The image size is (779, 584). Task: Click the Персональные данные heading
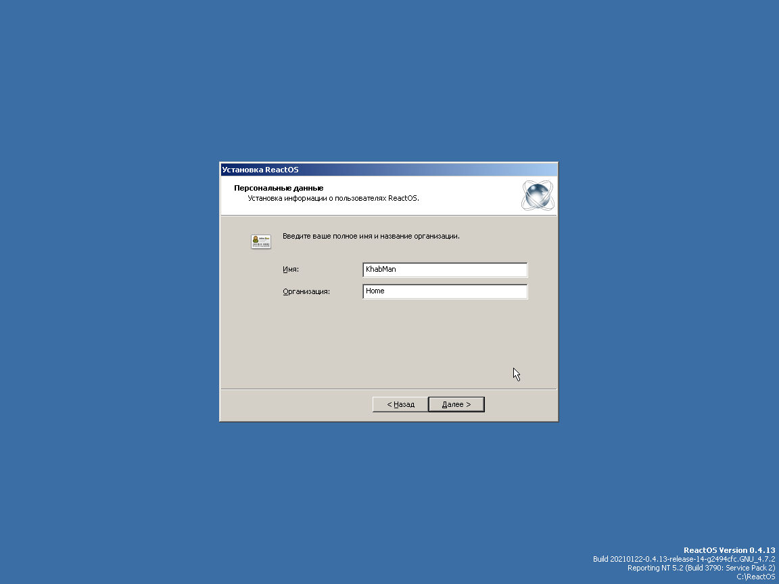(279, 188)
